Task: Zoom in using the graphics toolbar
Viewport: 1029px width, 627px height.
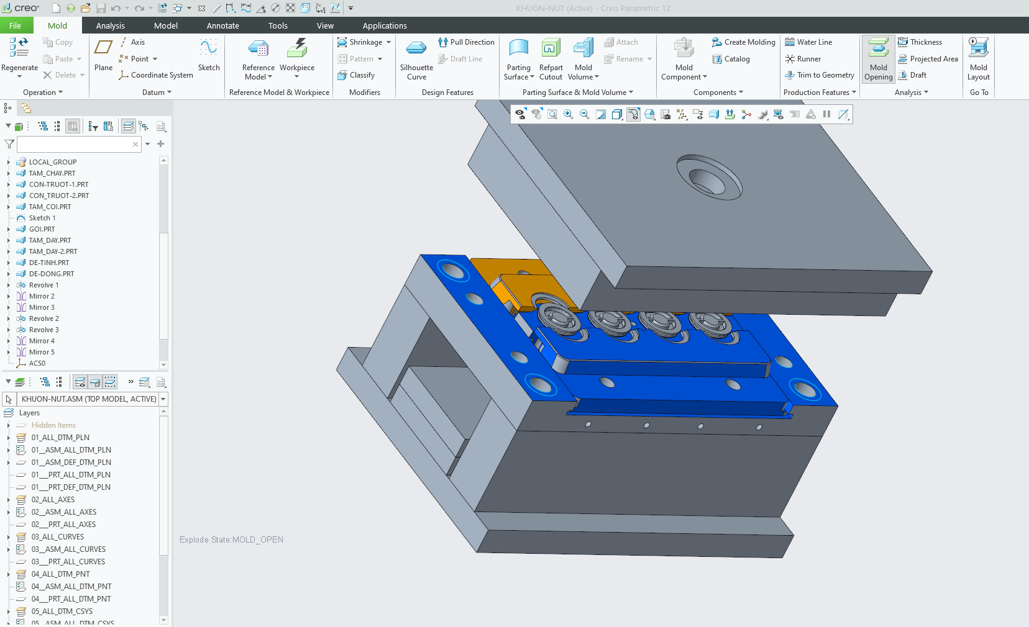Action: [x=569, y=114]
